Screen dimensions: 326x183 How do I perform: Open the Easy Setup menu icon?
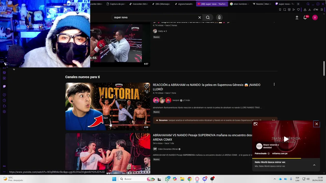(x=322, y=10)
